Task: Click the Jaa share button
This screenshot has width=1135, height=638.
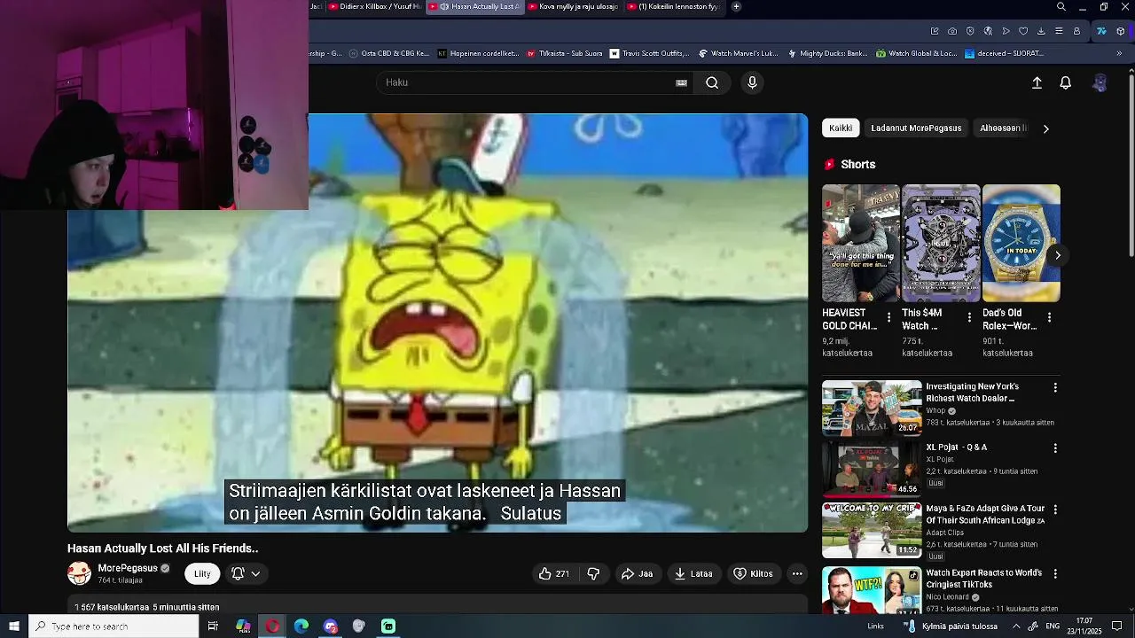Action: click(637, 573)
